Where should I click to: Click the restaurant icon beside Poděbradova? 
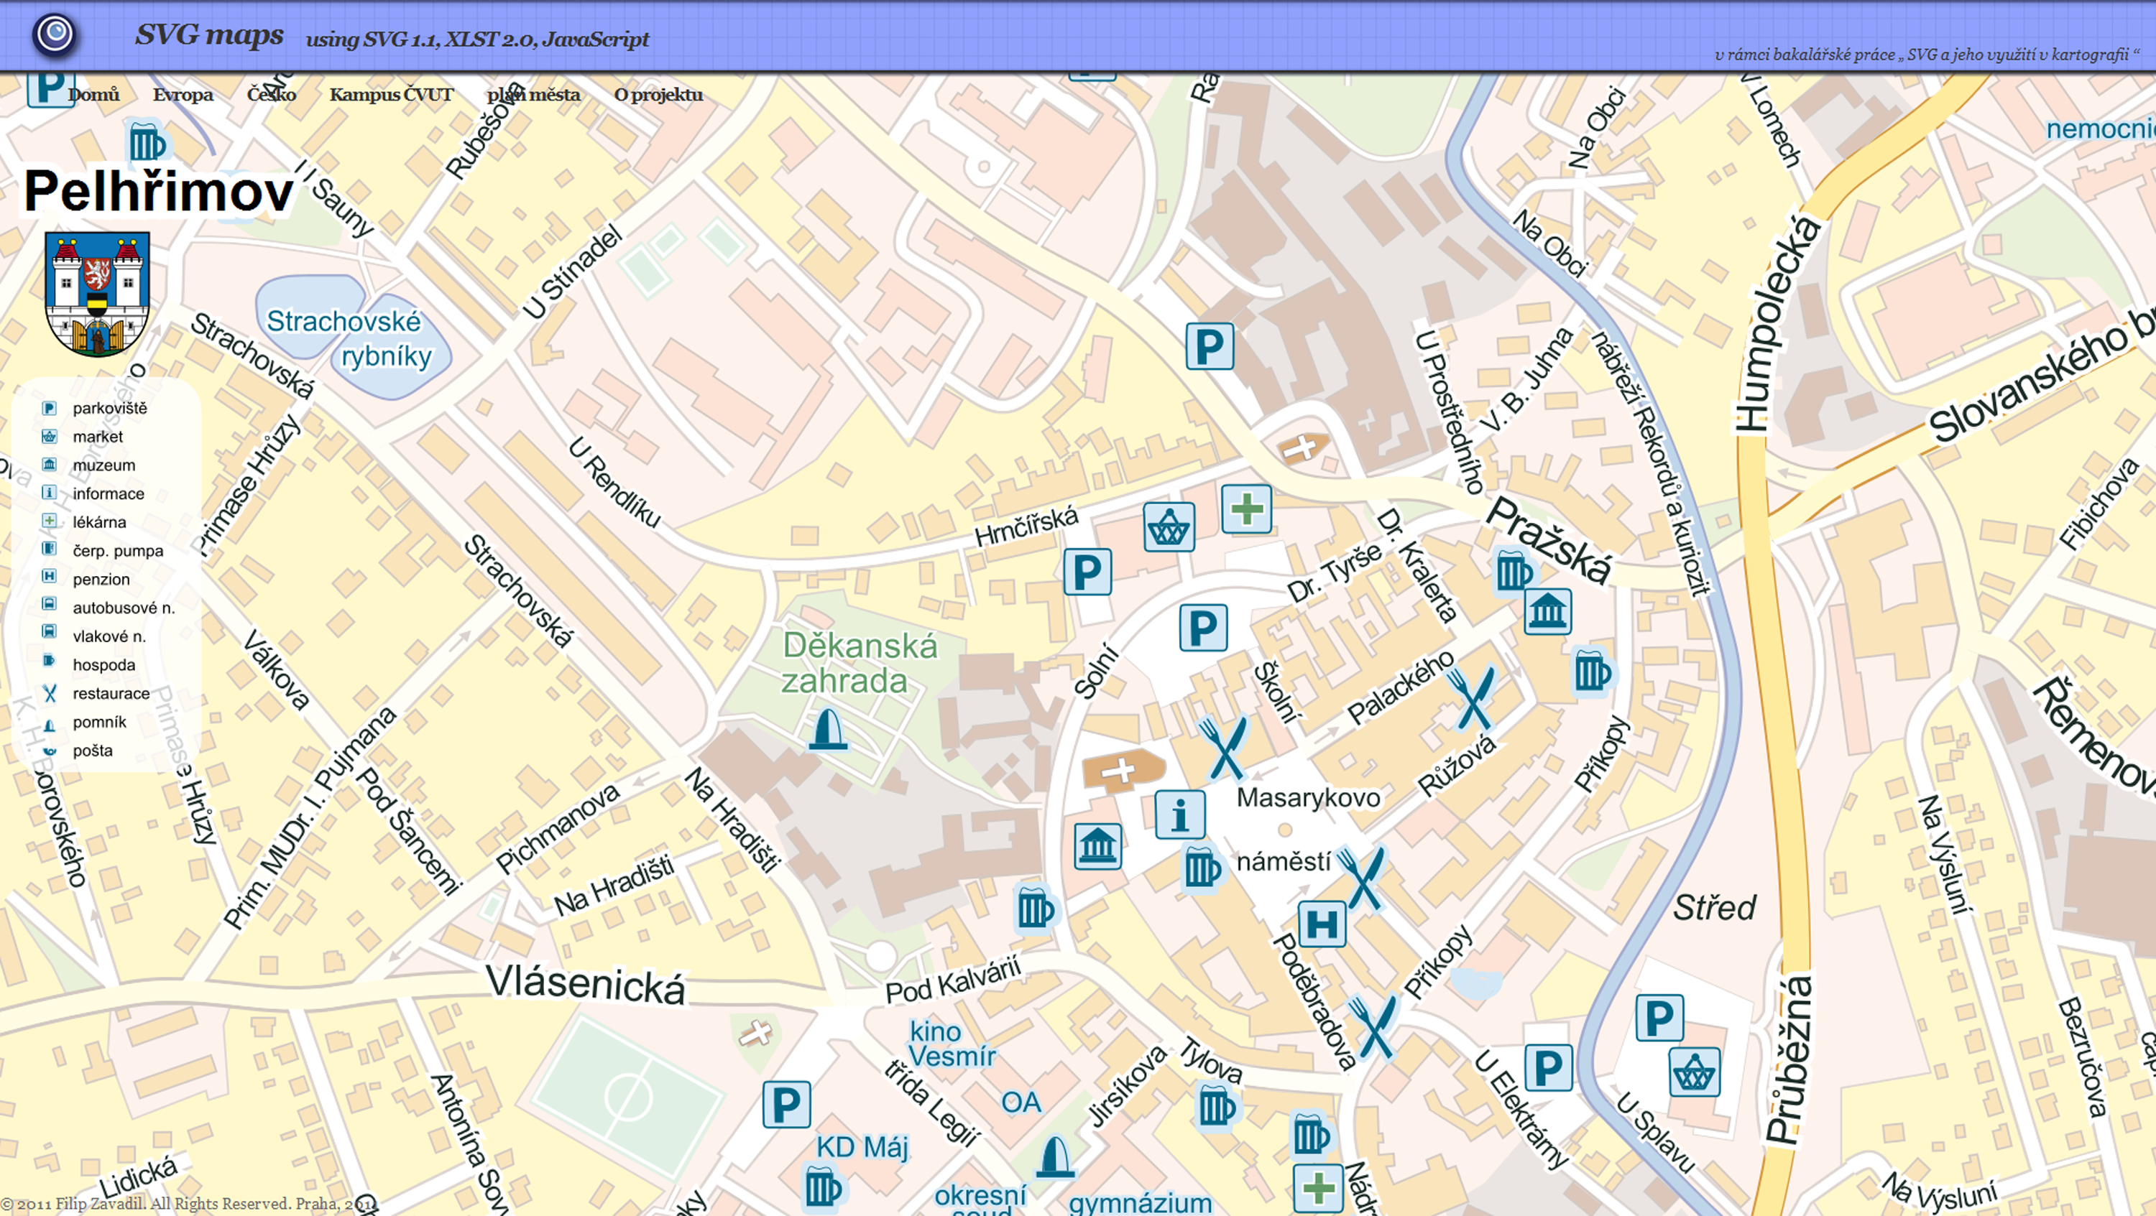[1372, 1026]
